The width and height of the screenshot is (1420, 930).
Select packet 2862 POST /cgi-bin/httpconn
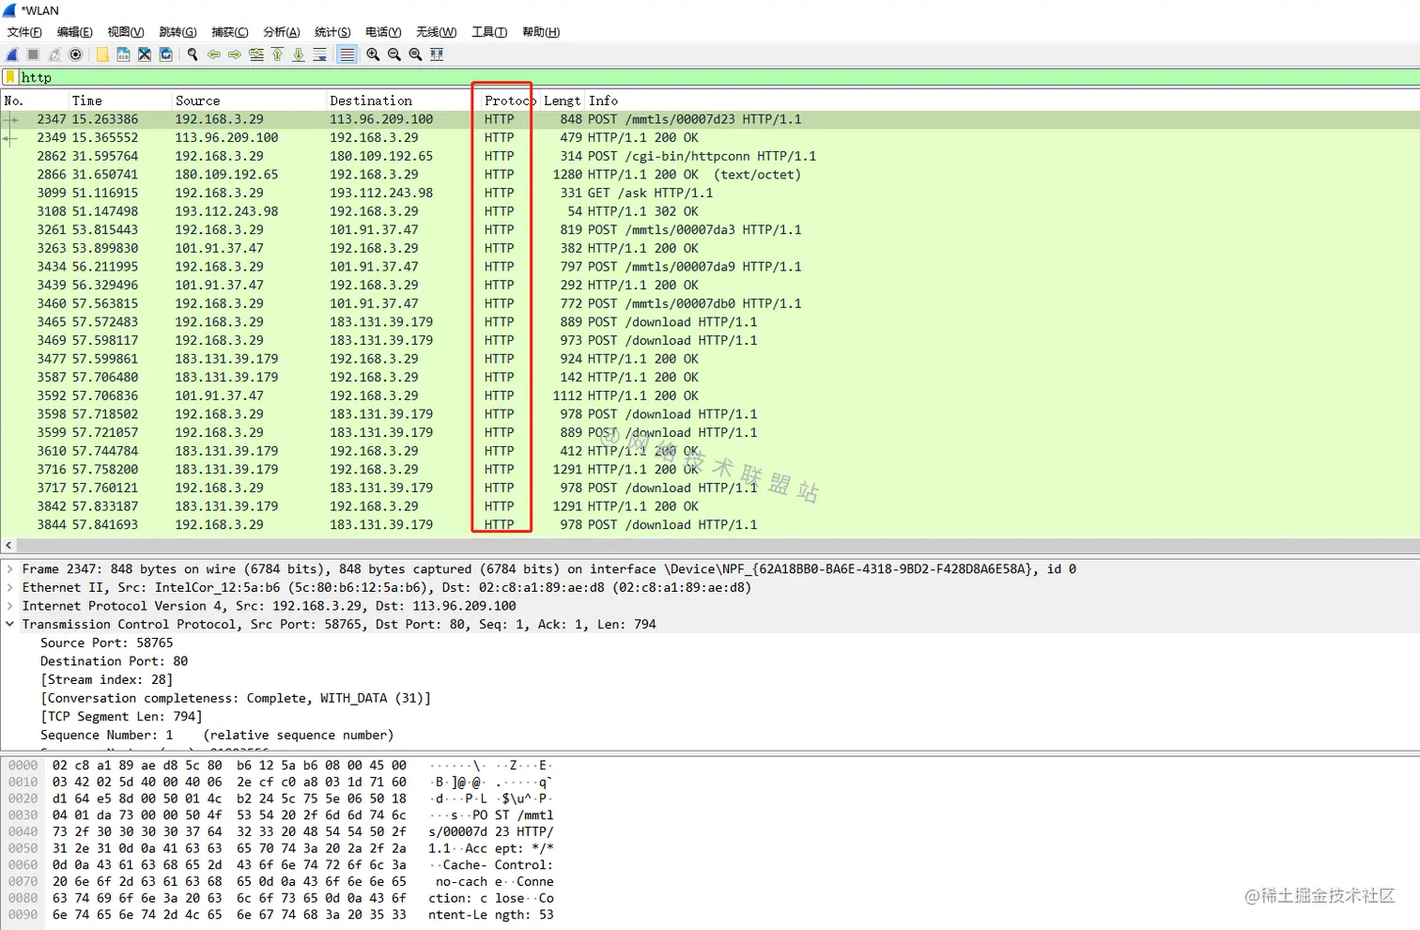710,156
